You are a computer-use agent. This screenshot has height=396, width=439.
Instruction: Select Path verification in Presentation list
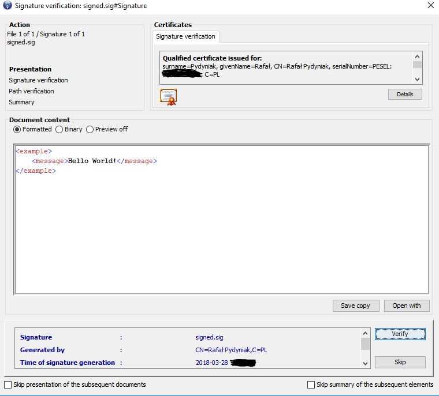[31, 91]
